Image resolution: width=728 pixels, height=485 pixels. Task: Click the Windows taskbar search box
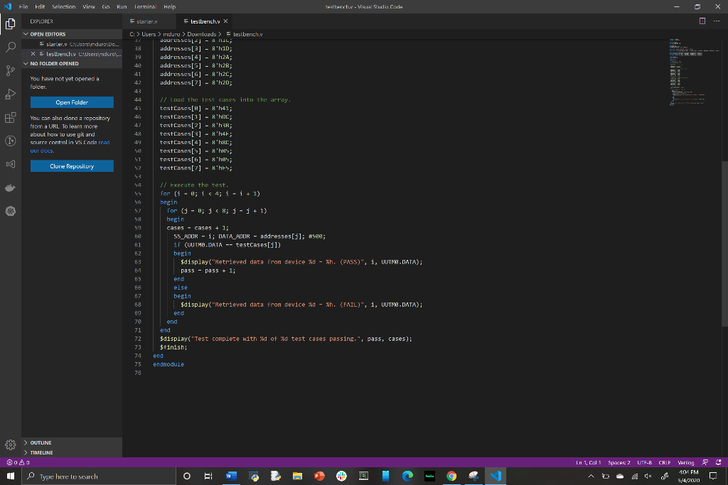[99, 476]
